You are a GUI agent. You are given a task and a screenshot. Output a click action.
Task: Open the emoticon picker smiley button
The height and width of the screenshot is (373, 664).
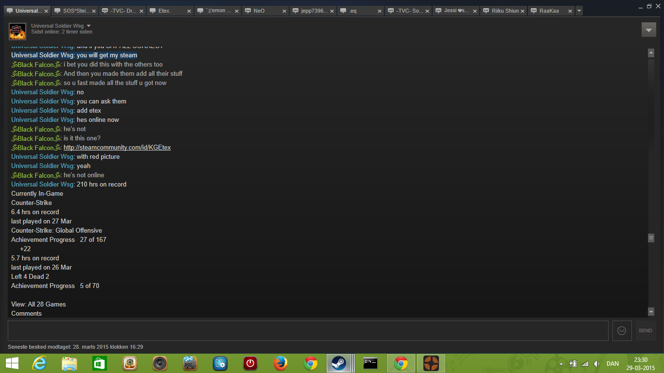click(622, 330)
